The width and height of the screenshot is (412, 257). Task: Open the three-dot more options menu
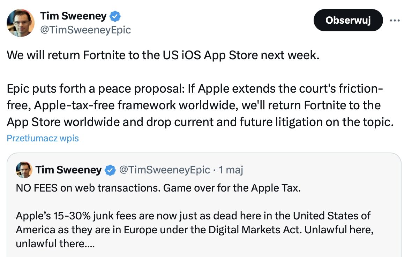click(x=395, y=20)
